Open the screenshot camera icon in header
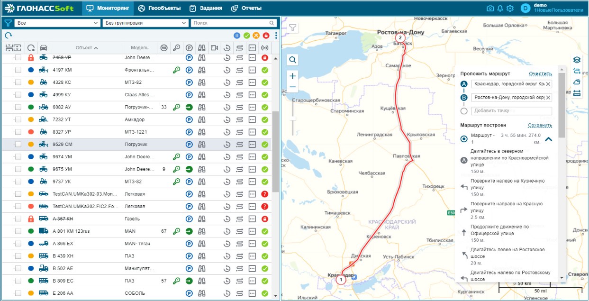Image resolution: width=589 pixels, height=301 pixels. (x=490, y=9)
